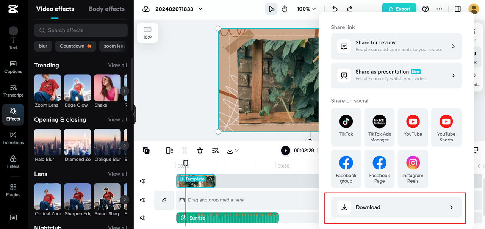Undo the last action

pyautogui.click(x=335, y=9)
